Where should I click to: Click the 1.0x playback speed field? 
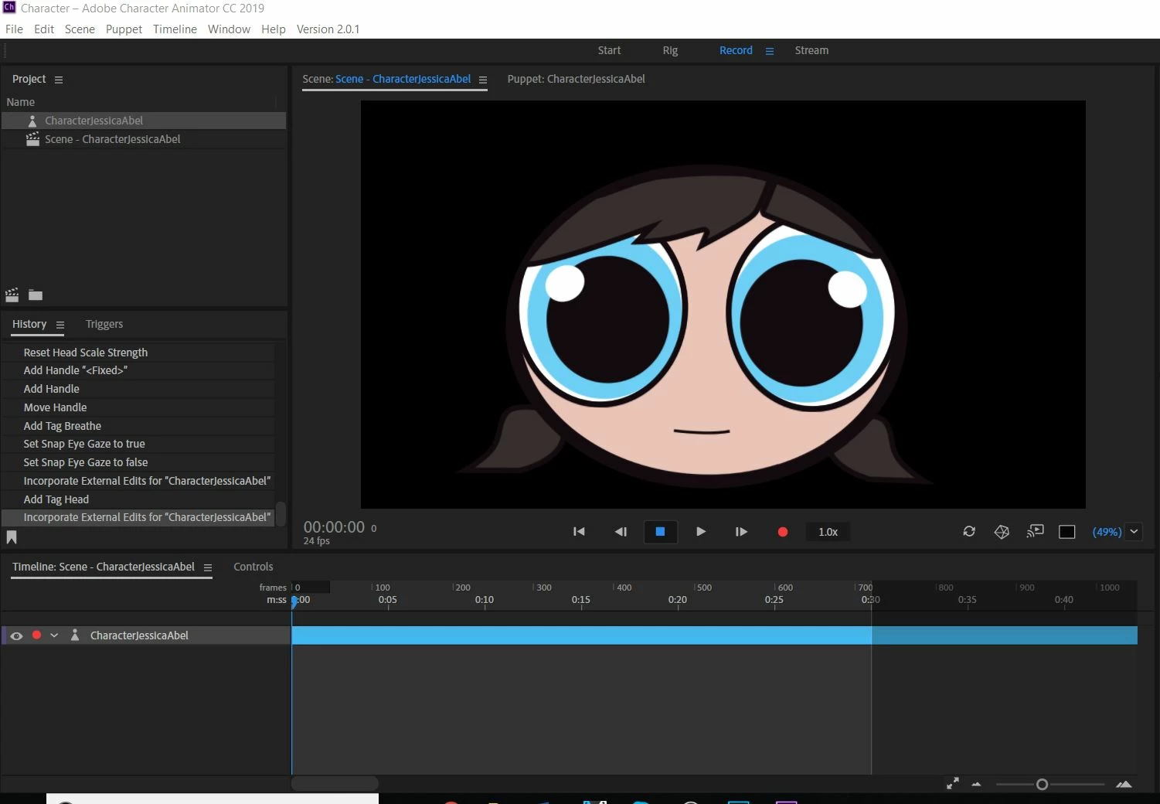pyautogui.click(x=828, y=532)
